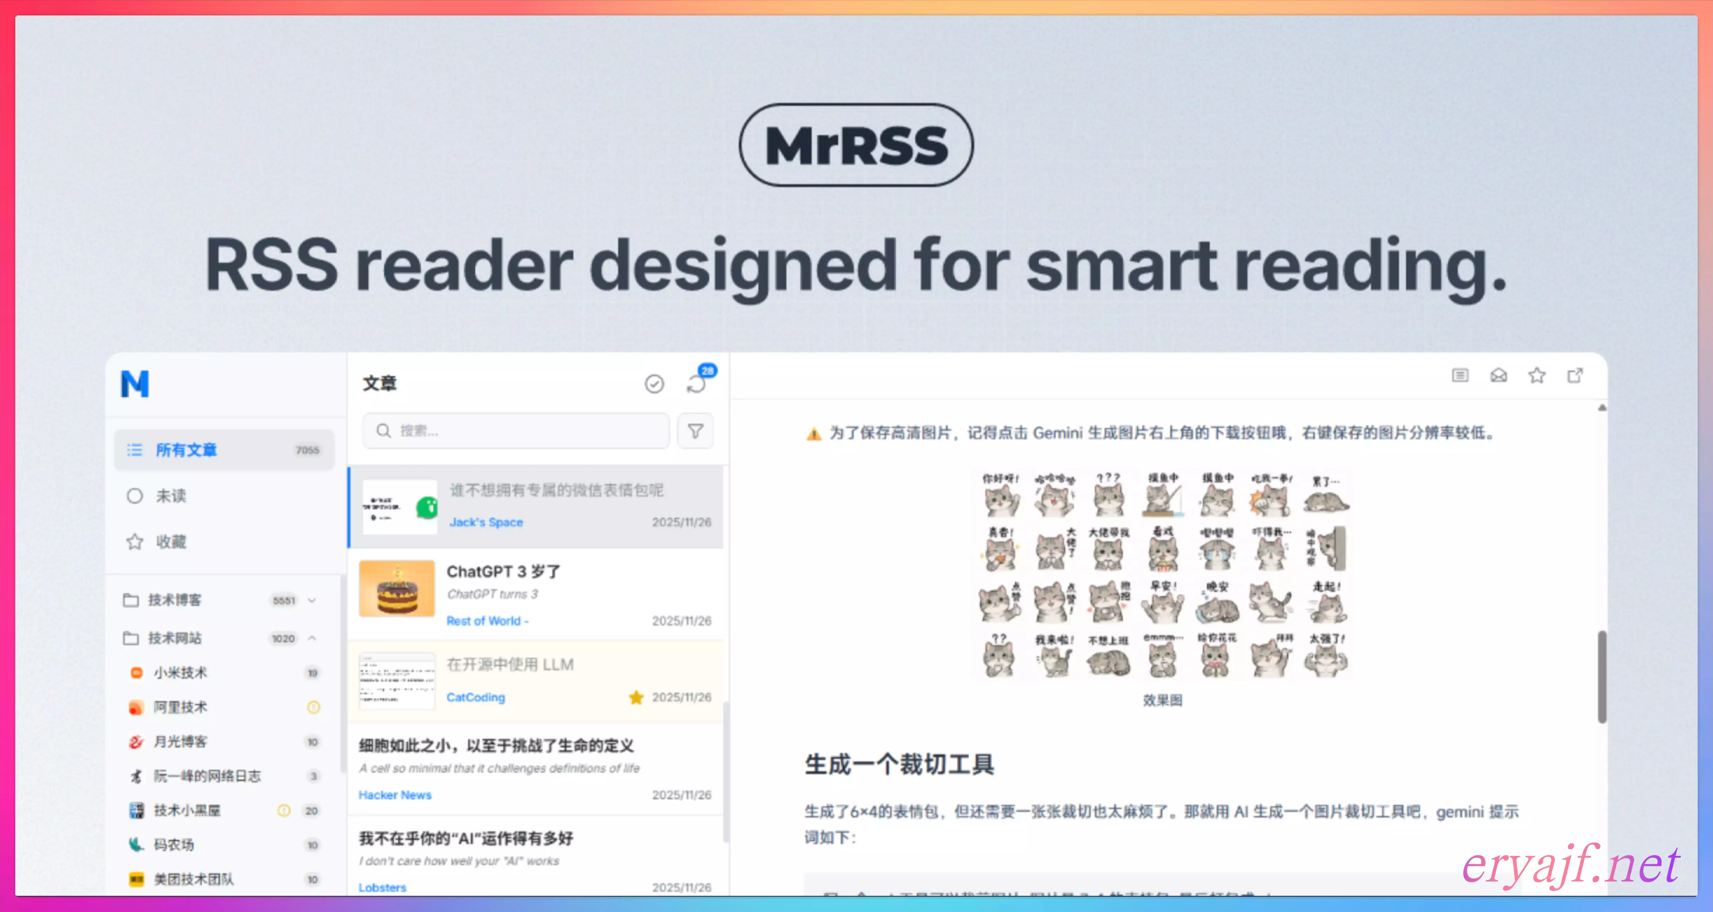Click the mark as read envelope icon
The width and height of the screenshot is (1713, 912).
tap(1498, 375)
